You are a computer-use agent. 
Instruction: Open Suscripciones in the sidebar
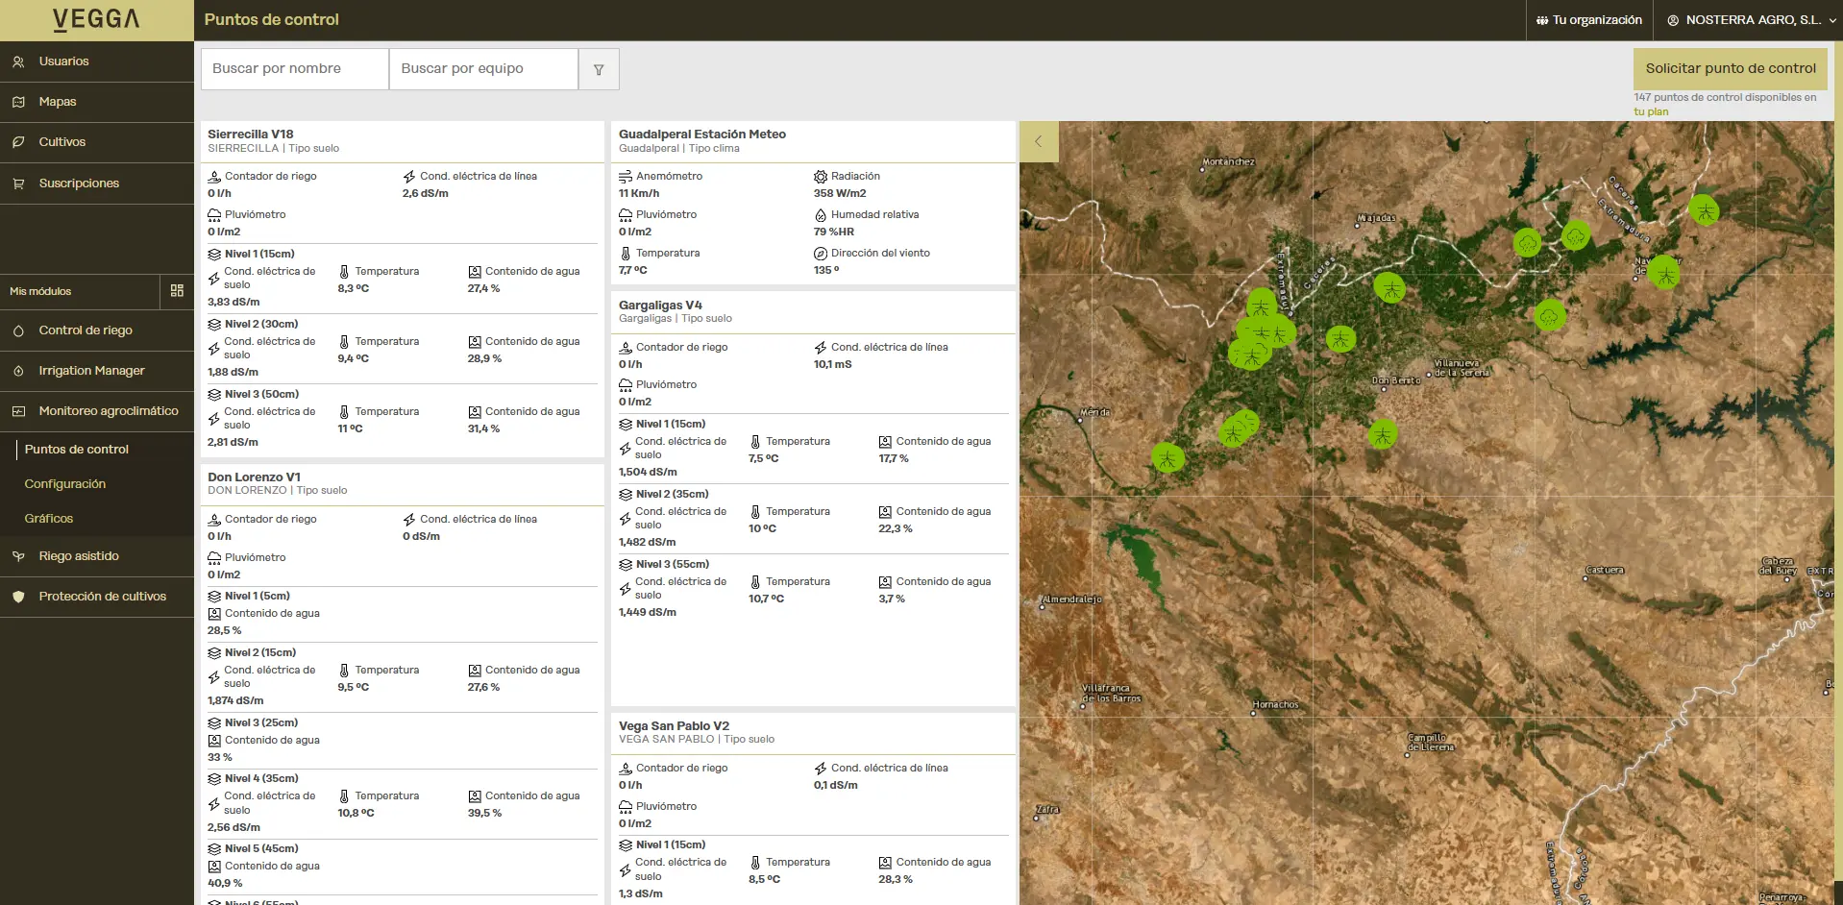click(96, 183)
